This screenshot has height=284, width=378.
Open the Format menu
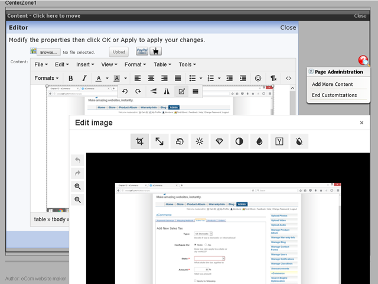(135, 64)
